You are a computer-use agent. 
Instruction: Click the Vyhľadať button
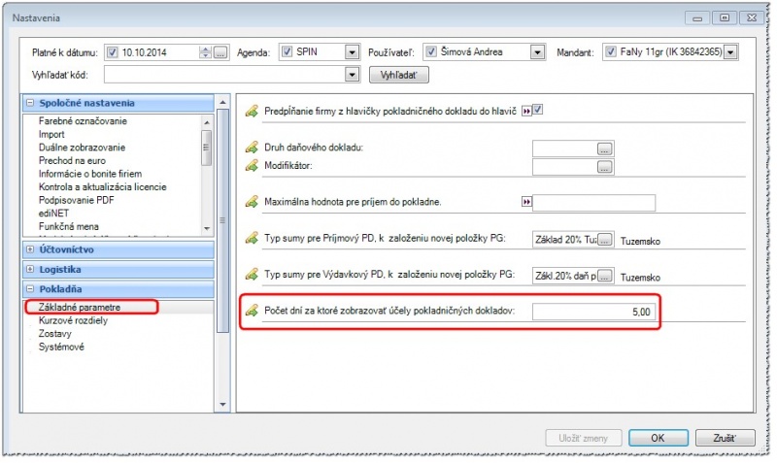pyautogui.click(x=399, y=76)
